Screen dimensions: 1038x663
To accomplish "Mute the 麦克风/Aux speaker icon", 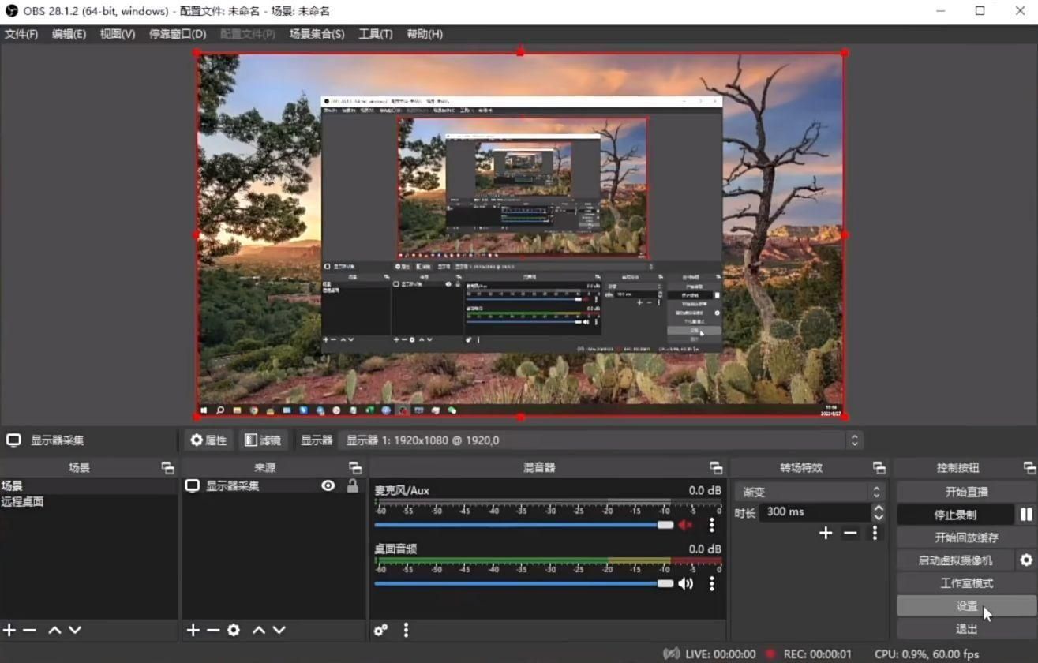I will point(685,525).
